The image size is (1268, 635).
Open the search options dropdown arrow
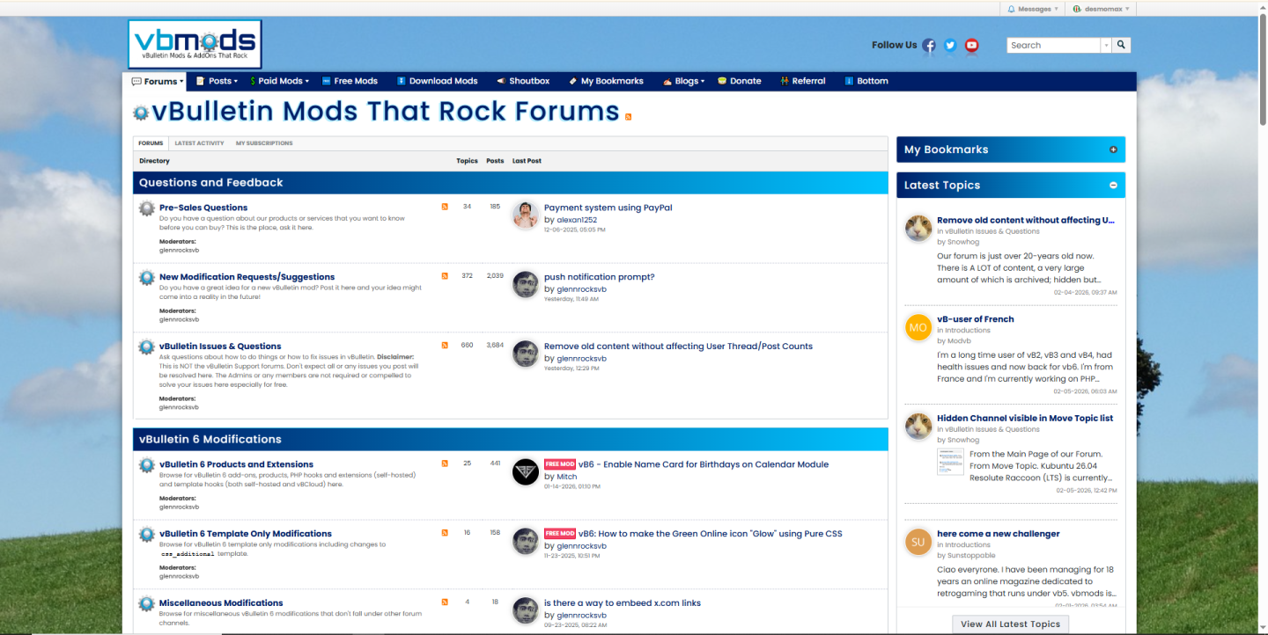[1106, 45]
